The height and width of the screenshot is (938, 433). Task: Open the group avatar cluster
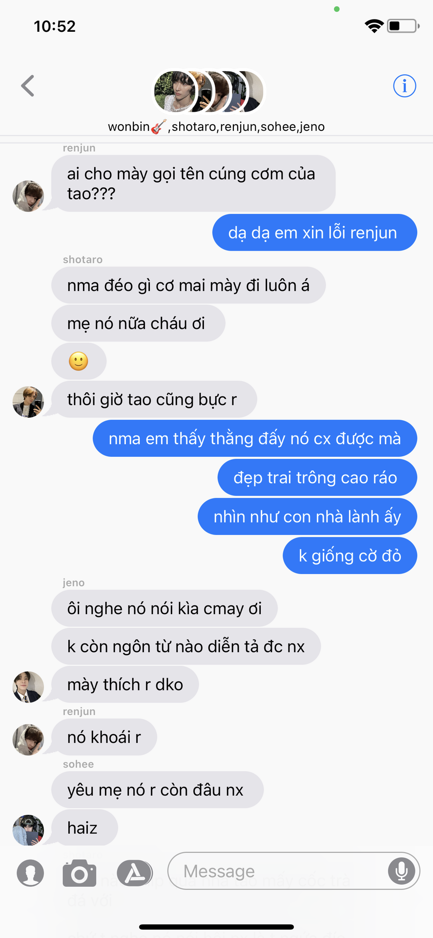tap(209, 91)
